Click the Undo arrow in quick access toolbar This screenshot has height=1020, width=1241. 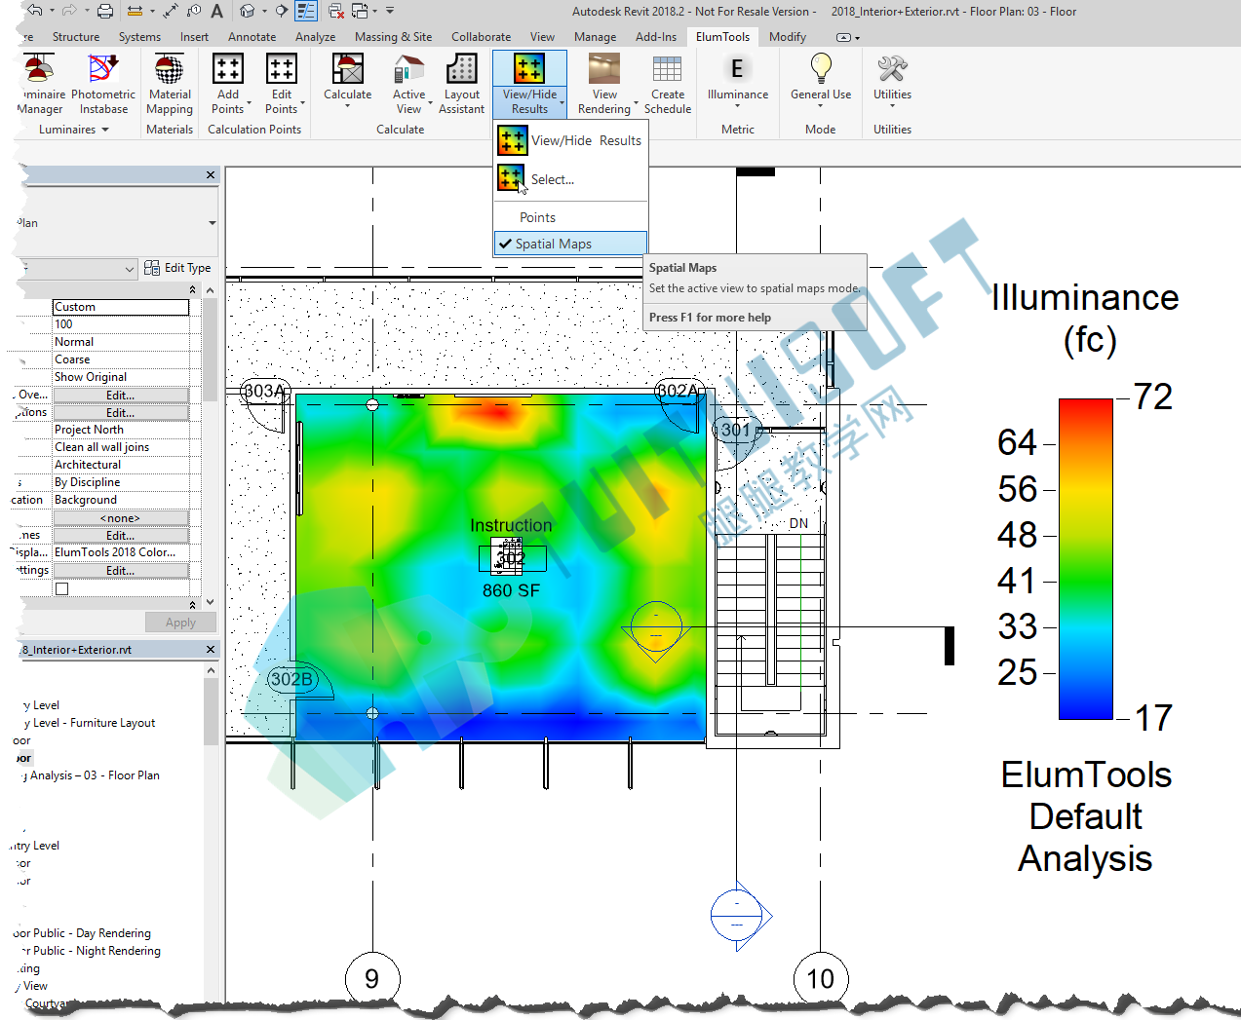point(35,11)
